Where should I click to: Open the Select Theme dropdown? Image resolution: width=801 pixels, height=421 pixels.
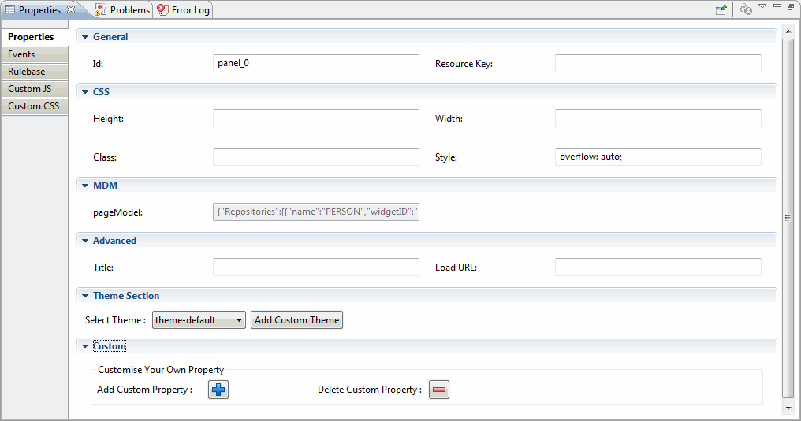pyautogui.click(x=199, y=320)
